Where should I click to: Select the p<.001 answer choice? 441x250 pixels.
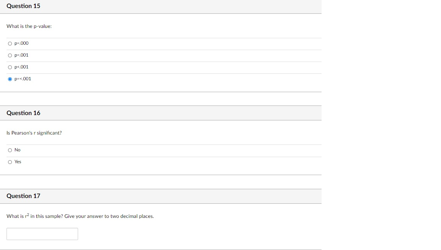pyautogui.click(x=10, y=67)
